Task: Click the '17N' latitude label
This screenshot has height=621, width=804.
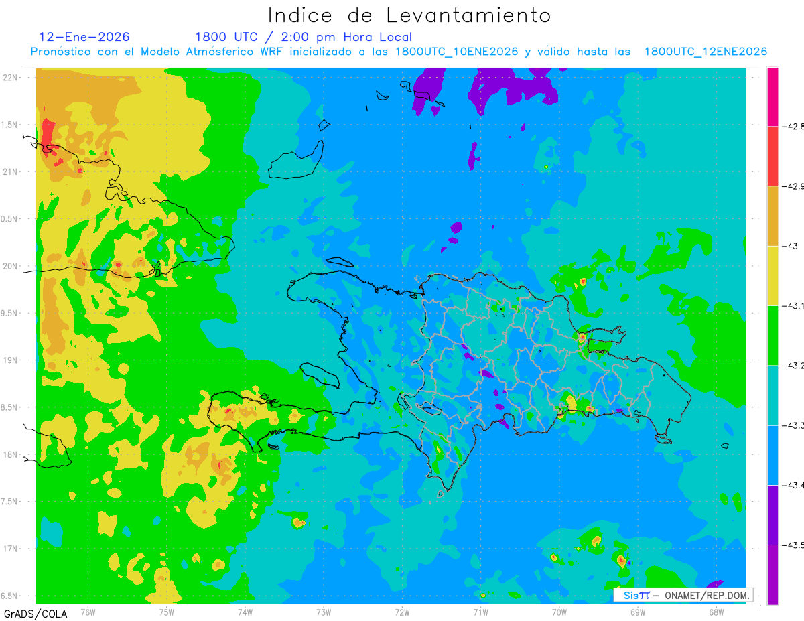Action: [11, 549]
